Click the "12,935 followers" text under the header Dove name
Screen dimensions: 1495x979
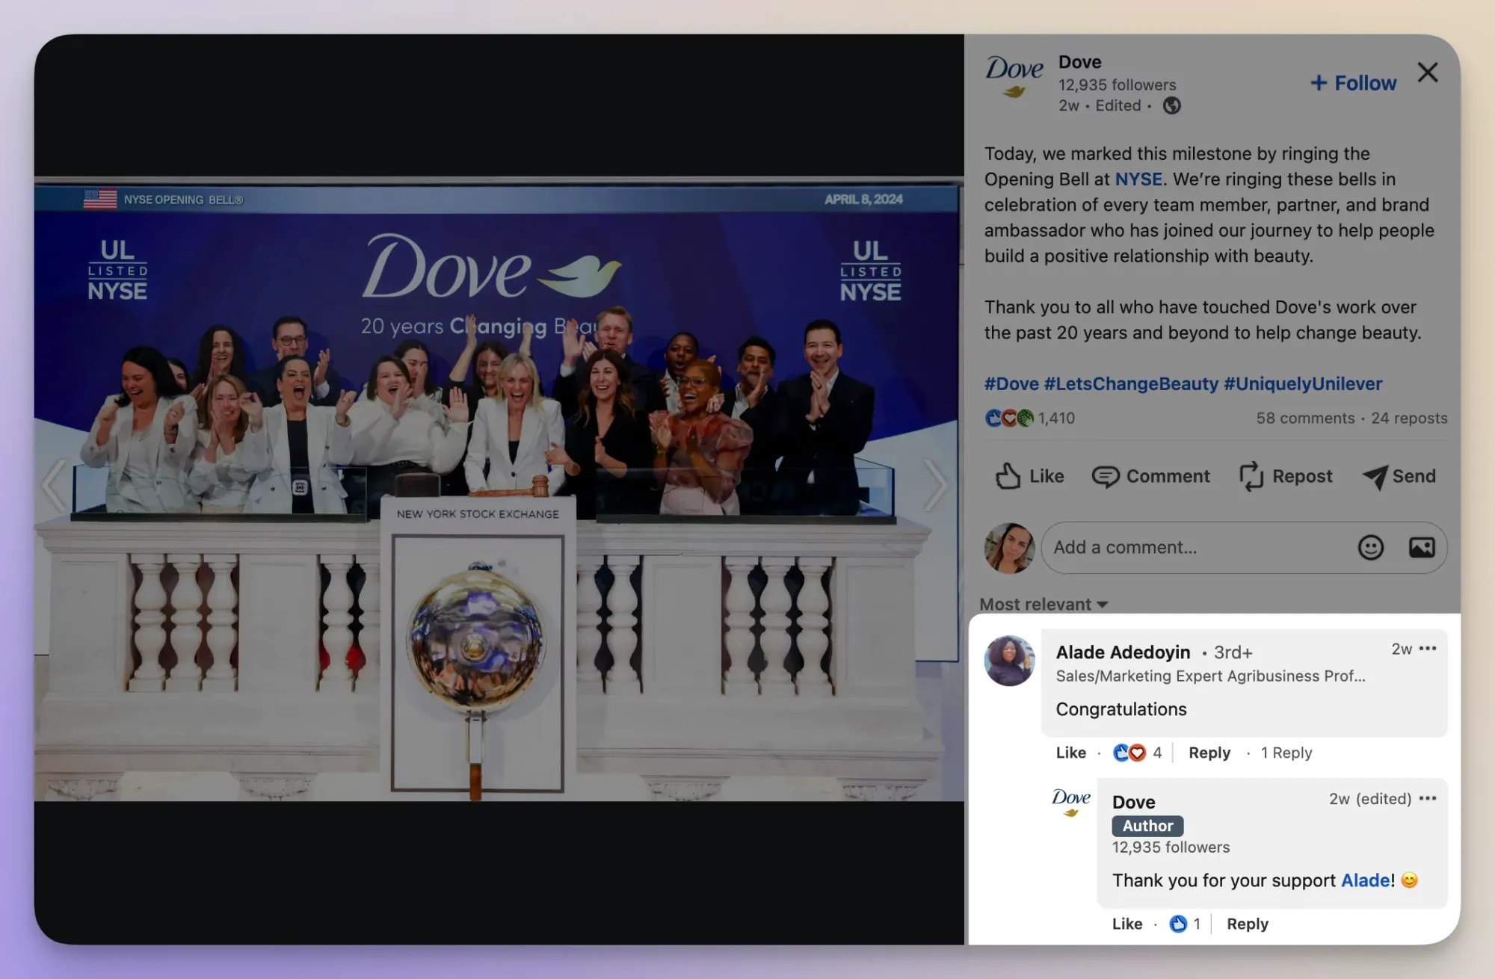point(1117,84)
